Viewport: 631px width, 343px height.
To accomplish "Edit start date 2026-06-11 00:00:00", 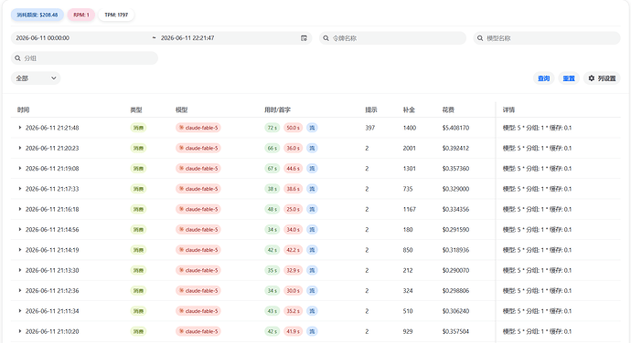I will click(x=43, y=38).
